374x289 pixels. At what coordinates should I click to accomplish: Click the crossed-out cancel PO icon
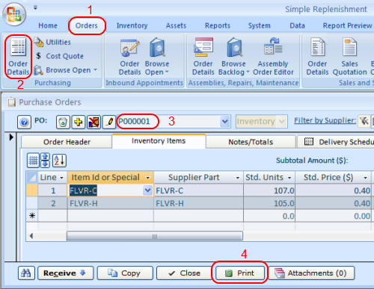coord(93,122)
